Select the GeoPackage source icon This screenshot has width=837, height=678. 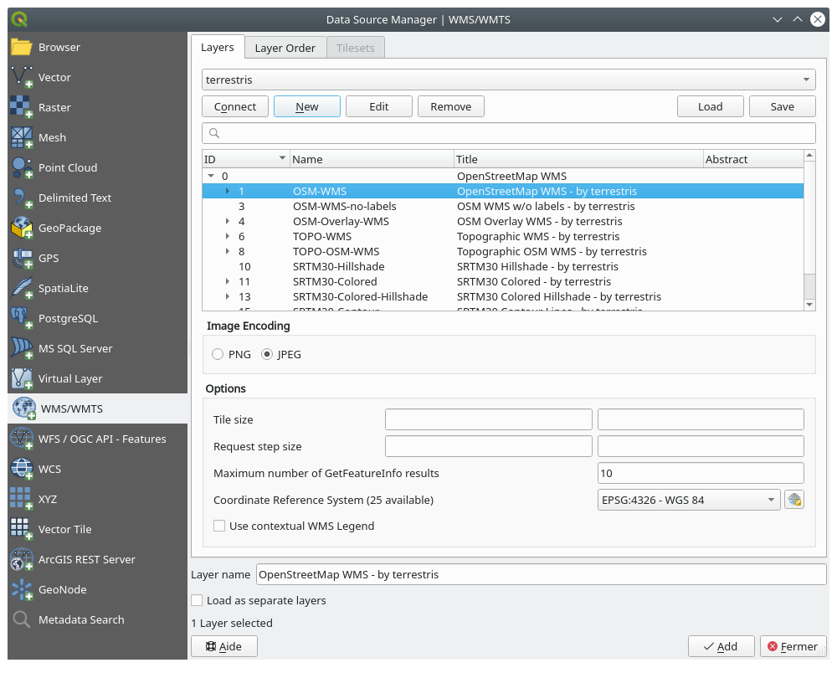(x=22, y=228)
